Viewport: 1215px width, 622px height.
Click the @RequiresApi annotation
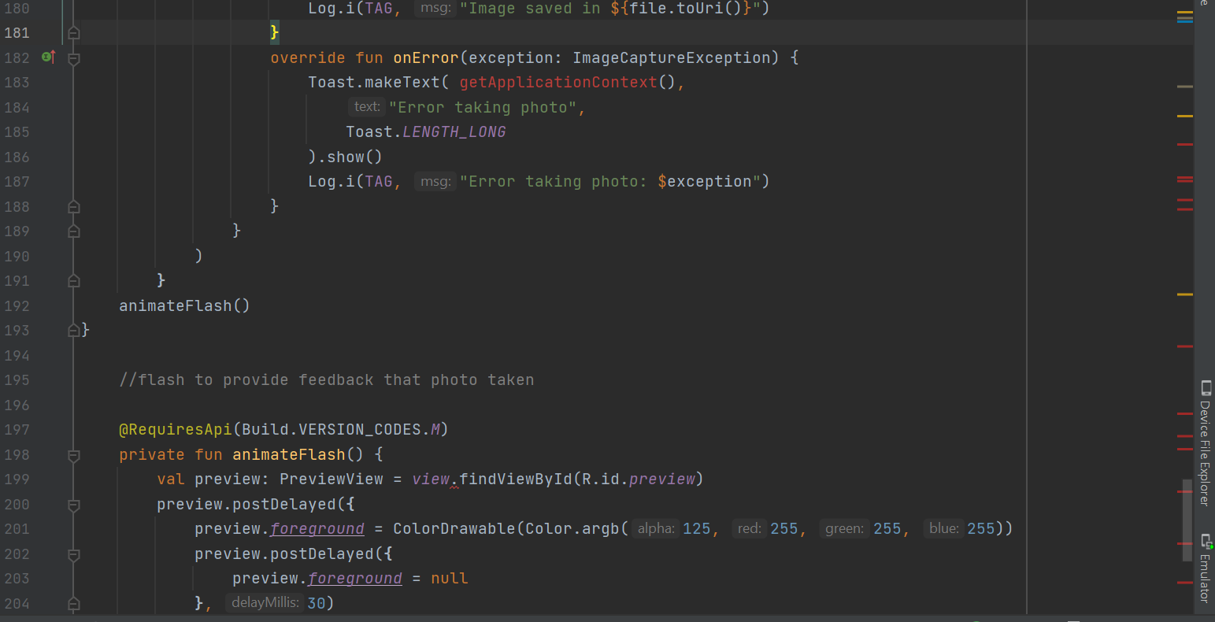pos(176,429)
